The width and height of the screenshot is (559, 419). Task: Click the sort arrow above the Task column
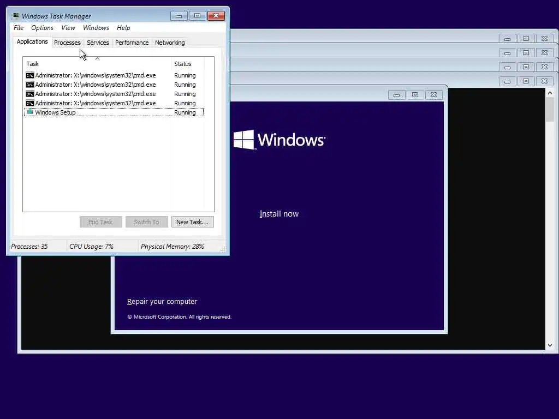pos(97,58)
